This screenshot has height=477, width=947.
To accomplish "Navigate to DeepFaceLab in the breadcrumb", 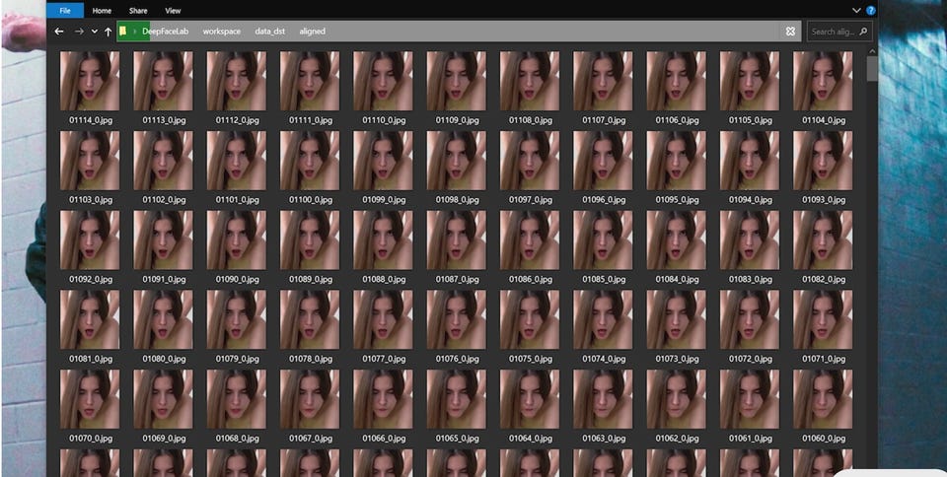I will (x=166, y=32).
